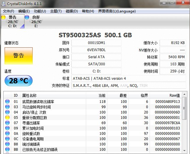Select the 寻道出错率 attribute row
The width and height of the screenshot is (190, 154).
click(93, 123)
